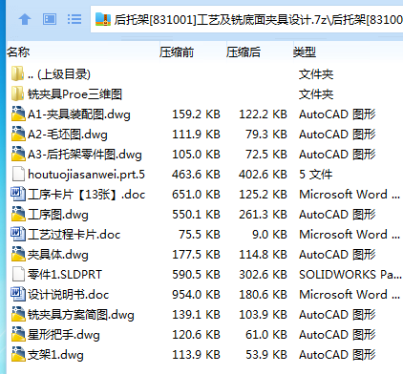This screenshot has height=374, width=403.
Task: Click the 159.2 KB size of A1-夹具装配图.dwg
Action: tap(196, 114)
